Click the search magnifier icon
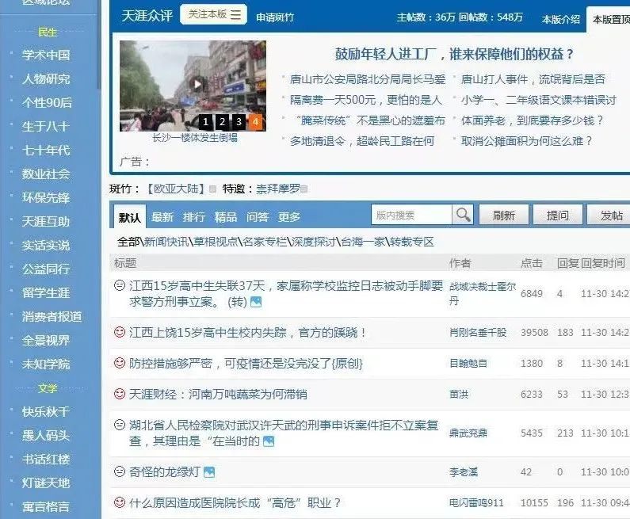Viewport: 630px width, 519px height. pyautogui.click(x=463, y=215)
